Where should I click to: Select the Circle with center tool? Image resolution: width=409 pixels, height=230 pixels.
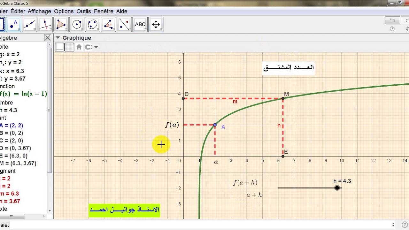pos(77,24)
